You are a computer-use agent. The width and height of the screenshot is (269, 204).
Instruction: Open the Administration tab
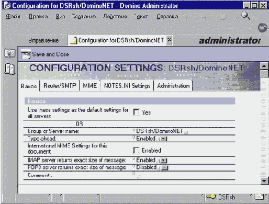coord(173,86)
